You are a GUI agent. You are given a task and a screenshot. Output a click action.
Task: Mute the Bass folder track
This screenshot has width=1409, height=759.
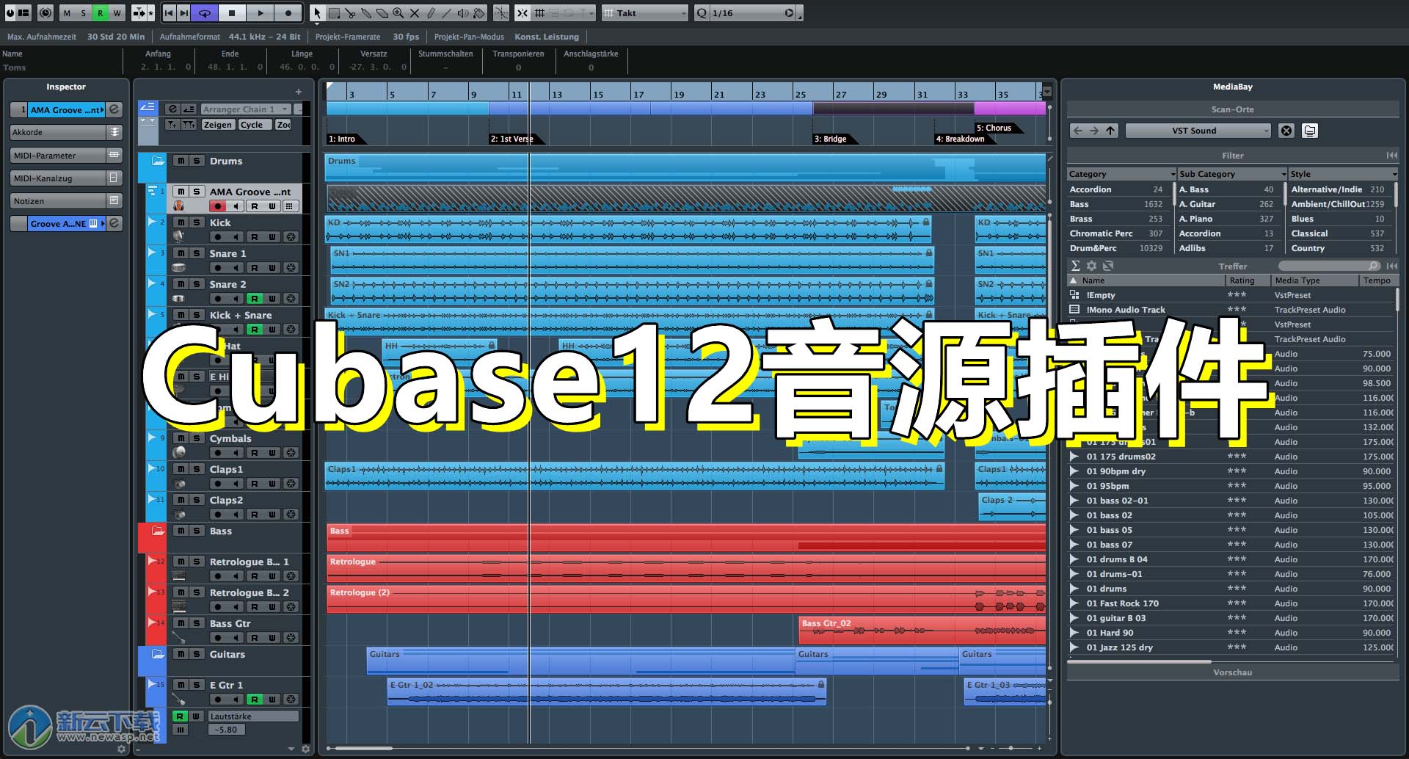[181, 531]
